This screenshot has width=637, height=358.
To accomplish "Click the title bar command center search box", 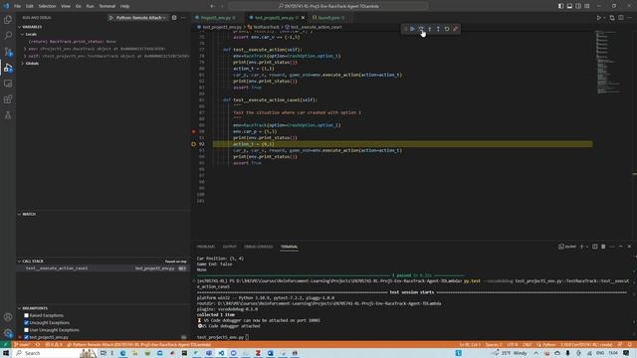I will coord(328,6).
